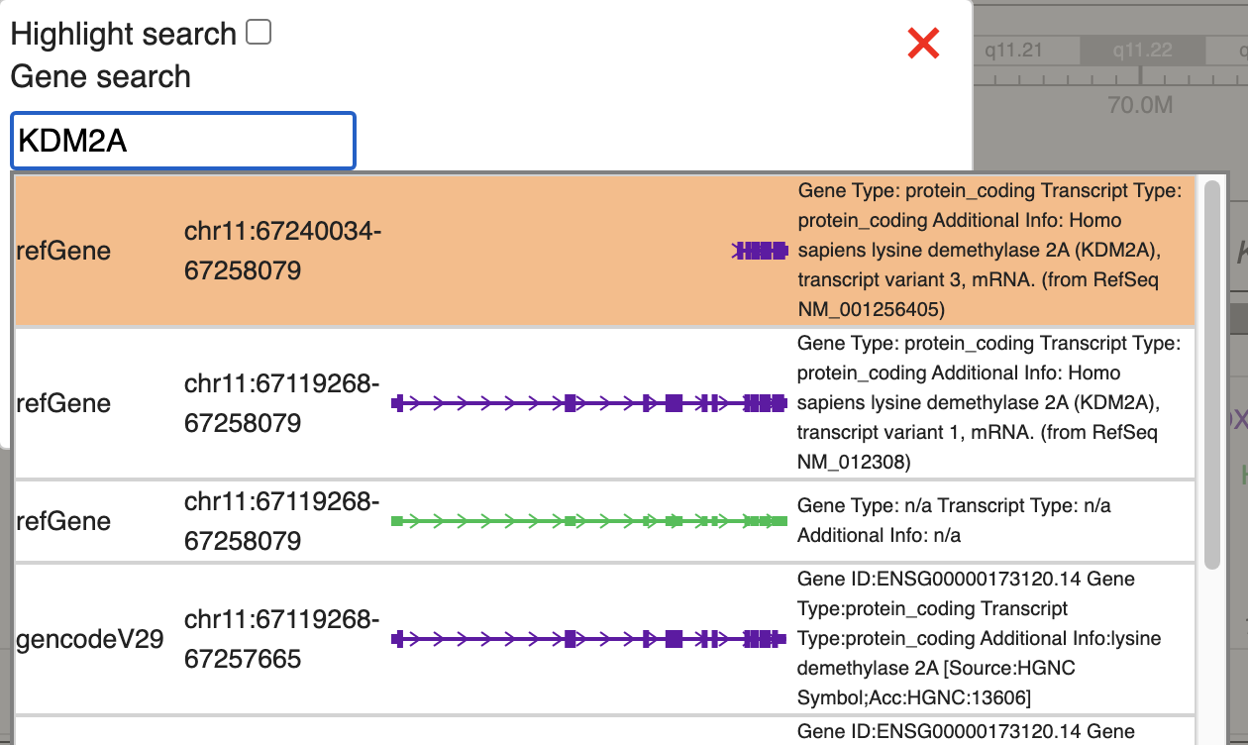
Task: Pick refGene label for transcript variant 1
Action: 63,403
